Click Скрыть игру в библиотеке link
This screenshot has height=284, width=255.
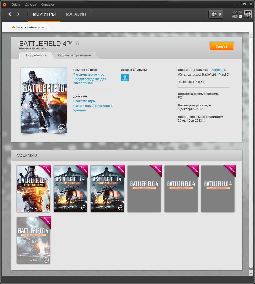pos(93,106)
